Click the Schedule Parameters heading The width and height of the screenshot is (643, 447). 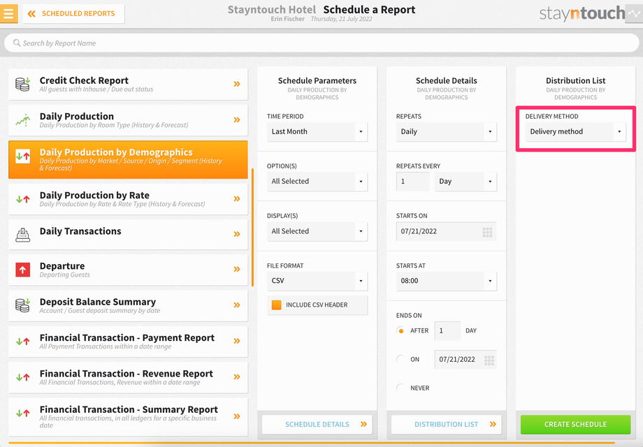click(317, 81)
